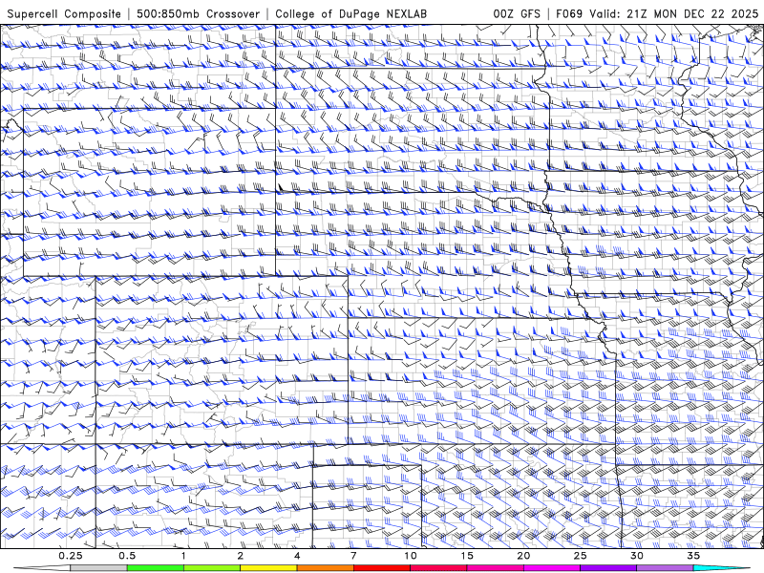Click the bright green color bar segment
Screen dimensions: 764x573
(x=156, y=568)
